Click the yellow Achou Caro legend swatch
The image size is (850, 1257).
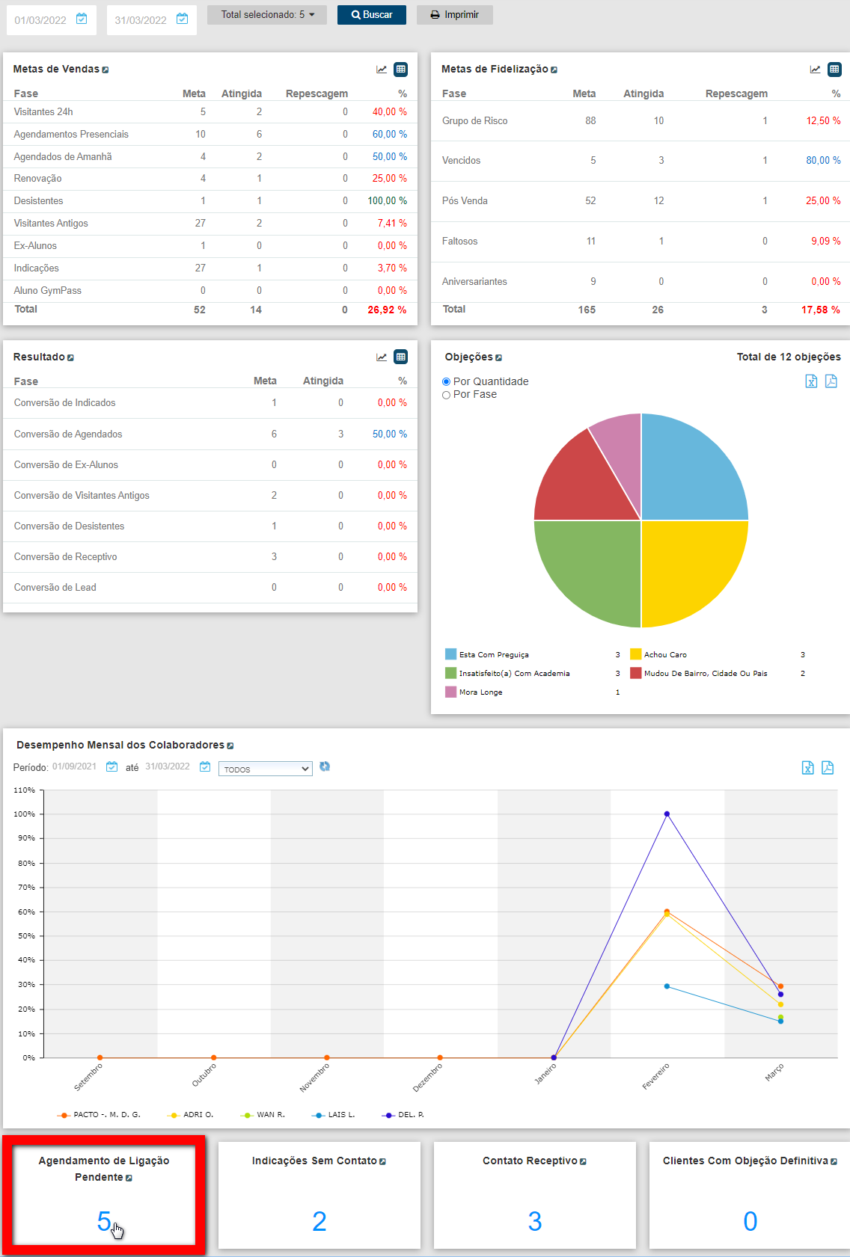[636, 654]
